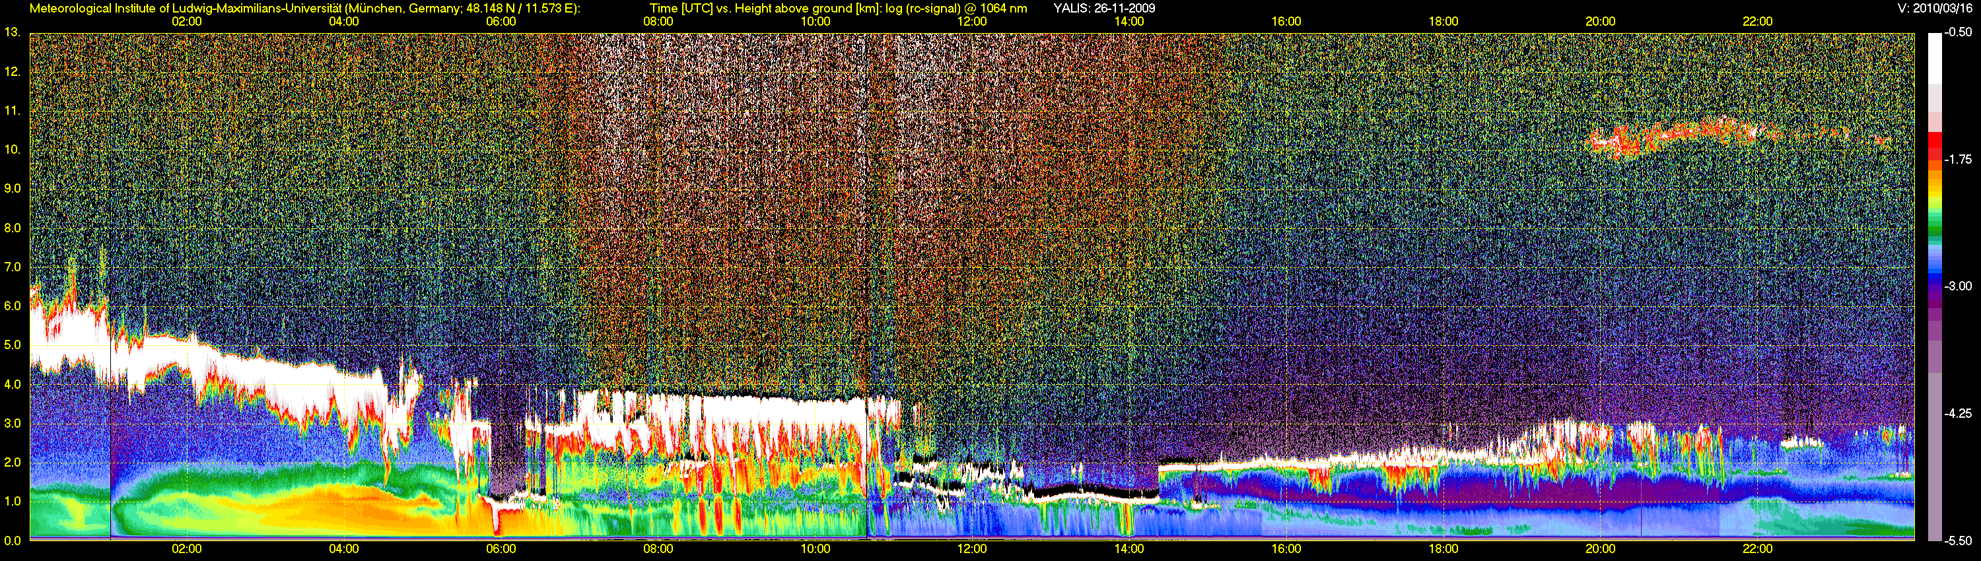The height and width of the screenshot is (561, 1981).
Task: Click the 1.0 height axis label
Action: [x=13, y=501]
